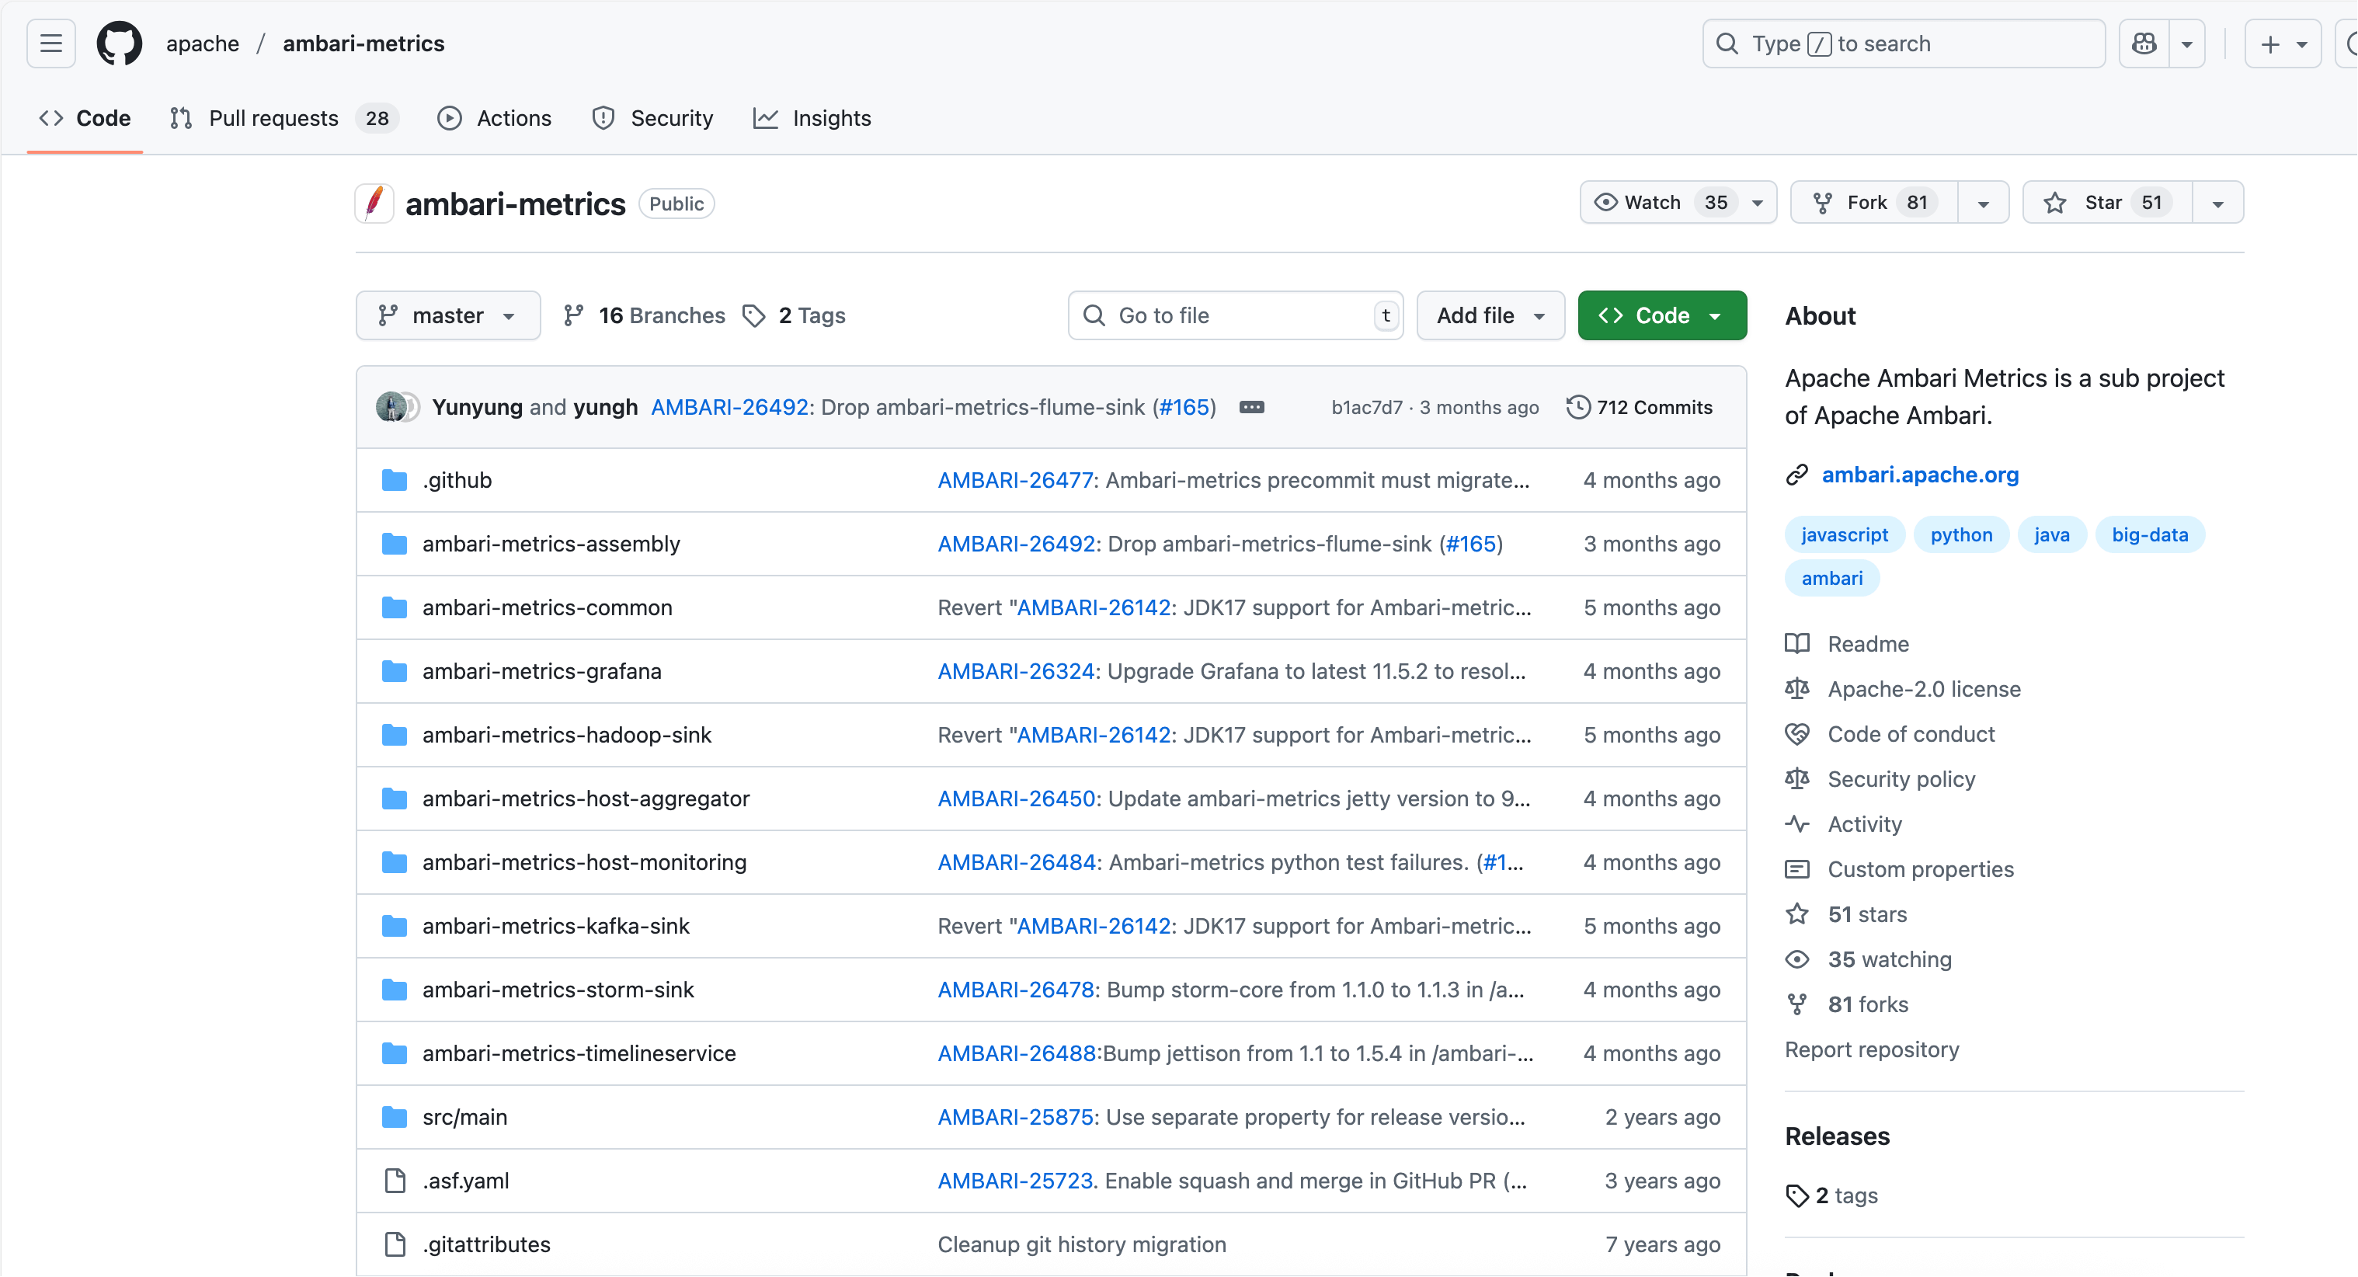Screen dimensions: 2358x1277
Task: Click the plus create-new icon
Action: (2270, 43)
